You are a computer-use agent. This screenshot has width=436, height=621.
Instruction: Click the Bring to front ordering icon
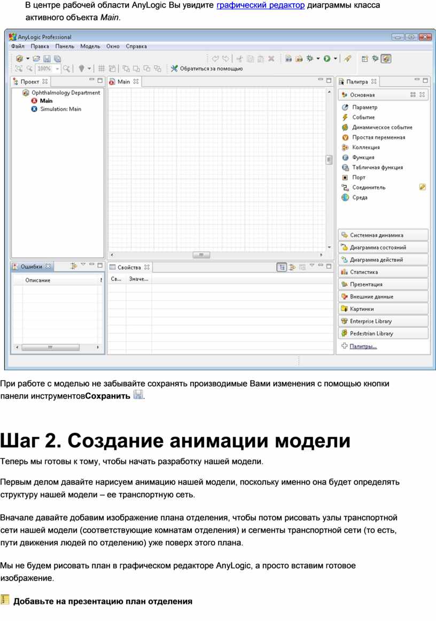[x=126, y=68]
